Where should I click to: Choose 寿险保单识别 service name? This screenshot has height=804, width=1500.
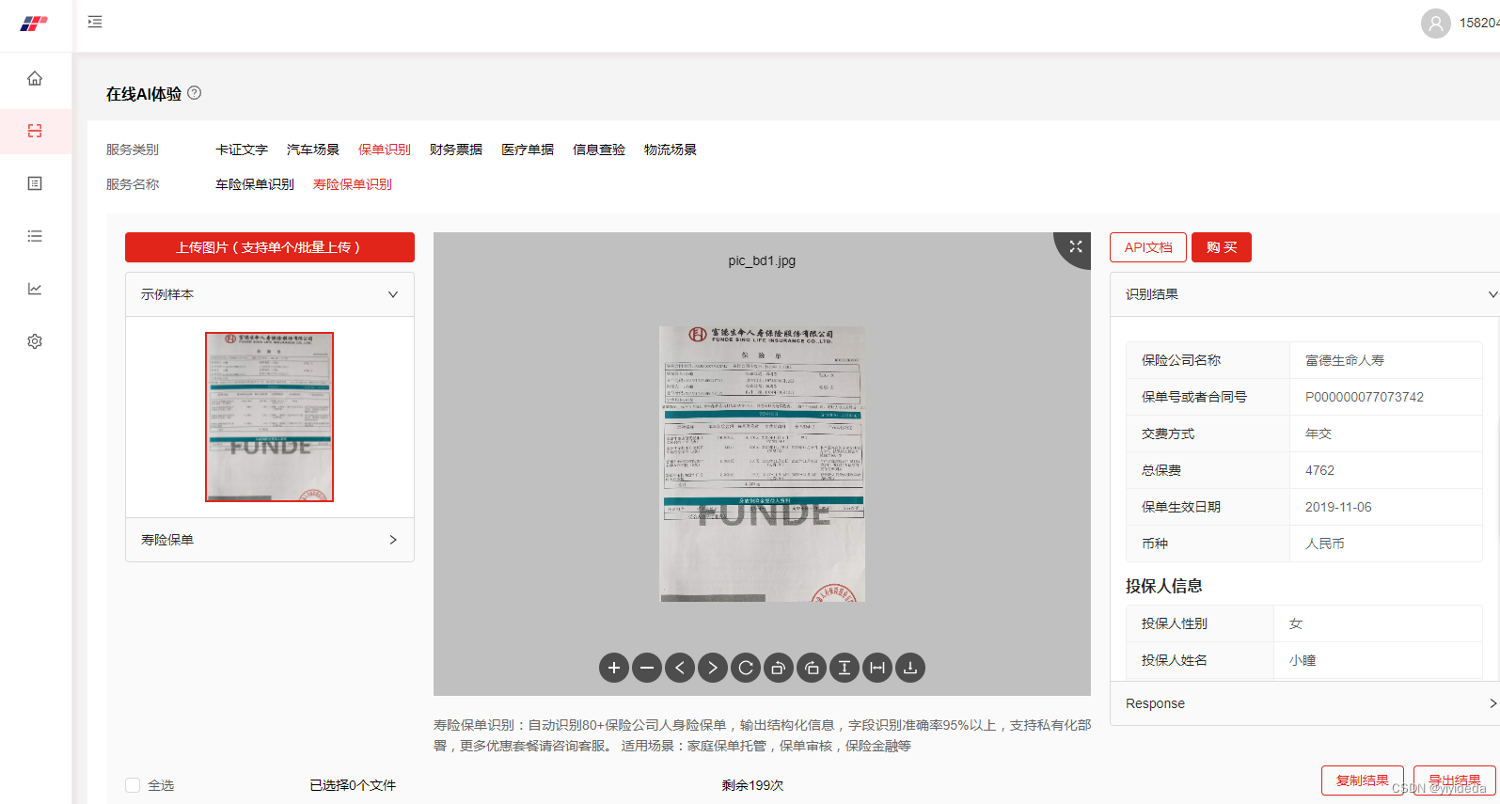point(353,184)
